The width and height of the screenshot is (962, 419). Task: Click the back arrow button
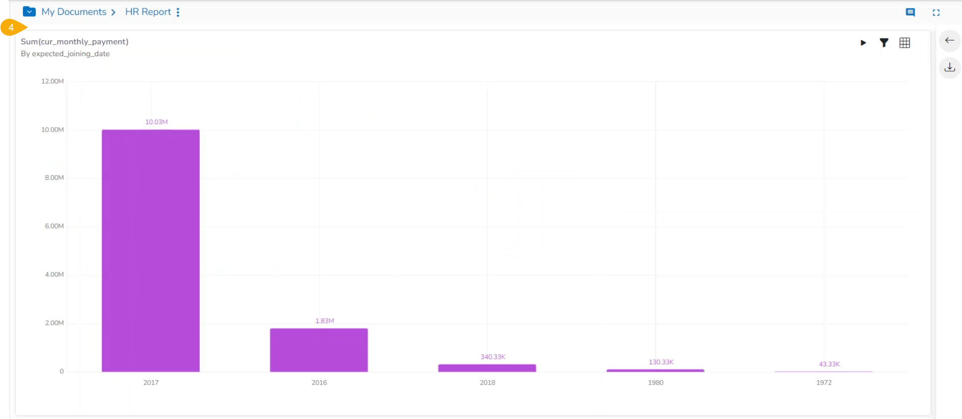tap(950, 41)
